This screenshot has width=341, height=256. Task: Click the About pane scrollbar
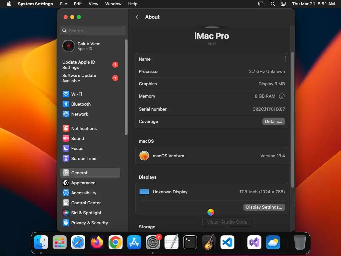tap(293, 120)
